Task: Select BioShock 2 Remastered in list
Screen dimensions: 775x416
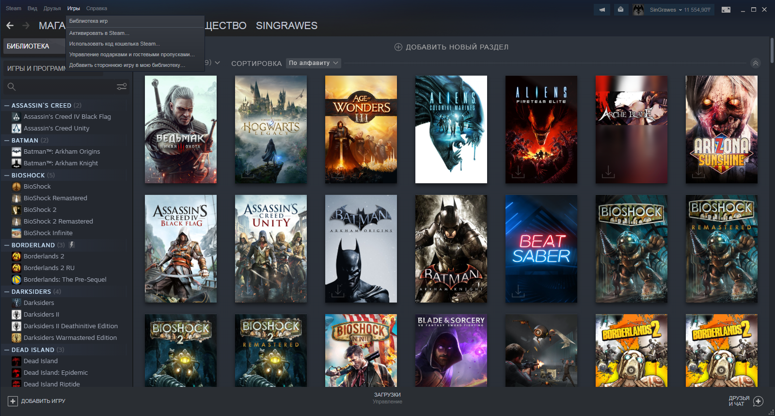Action: tap(58, 222)
